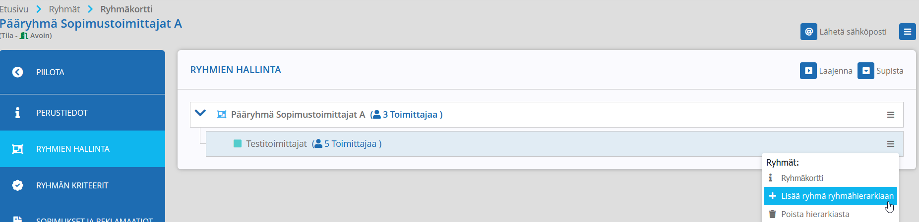Choose Lisää ryhmä ryhmähierarkiaan
The height and width of the screenshot is (222, 919).
(830, 196)
